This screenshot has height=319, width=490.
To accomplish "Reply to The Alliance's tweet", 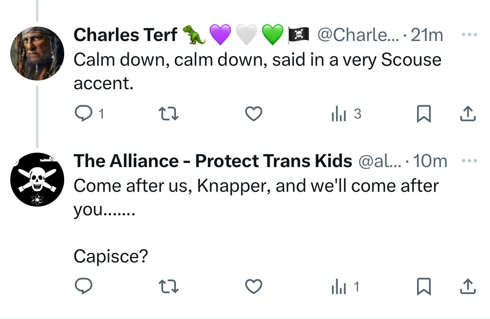I will point(82,287).
